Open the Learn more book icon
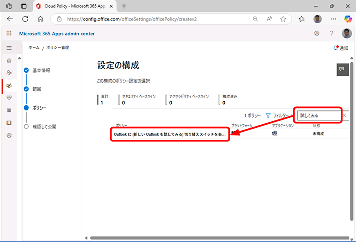Viewport: 356px width, 242px height. 9,123
